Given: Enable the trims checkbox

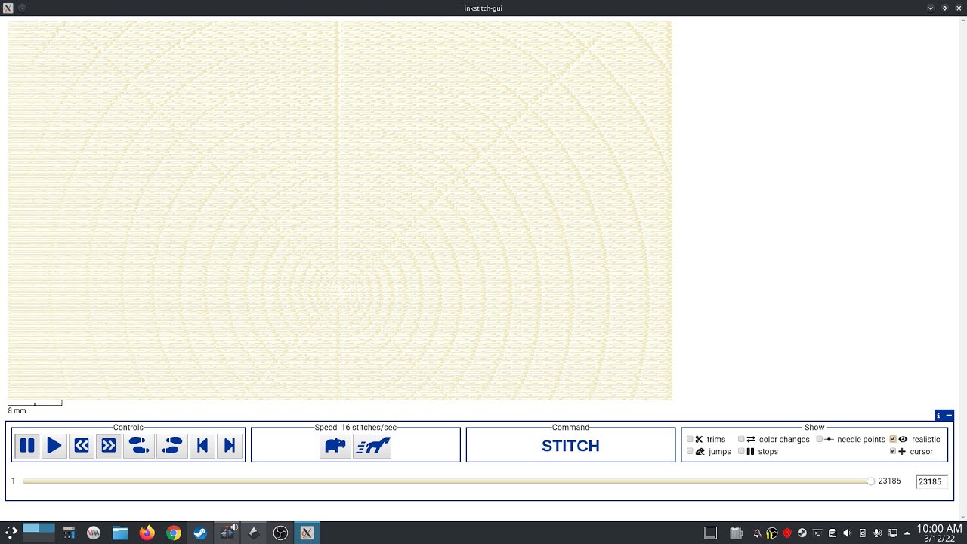Looking at the screenshot, I should [690, 439].
